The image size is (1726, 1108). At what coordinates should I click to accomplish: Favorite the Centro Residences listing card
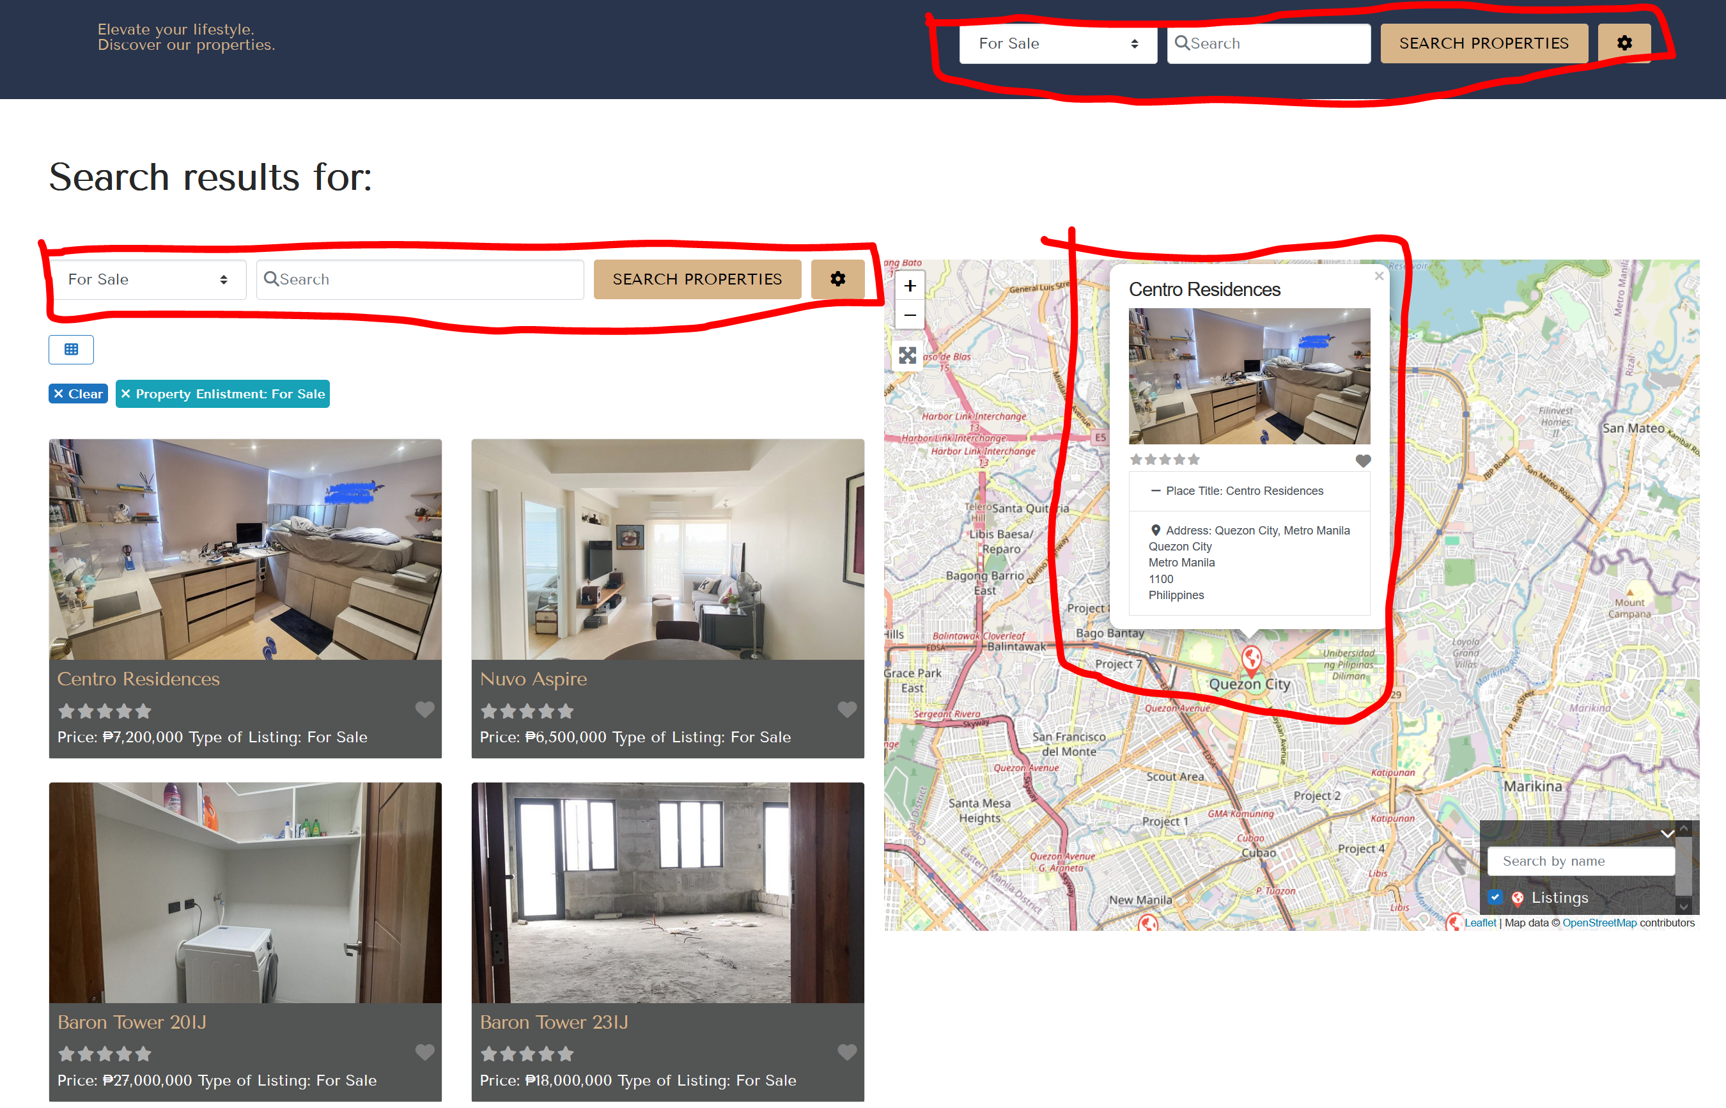(425, 710)
